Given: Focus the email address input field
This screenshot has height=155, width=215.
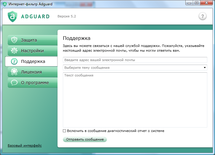Looking at the screenshot, I should click(x=135, y=60).
